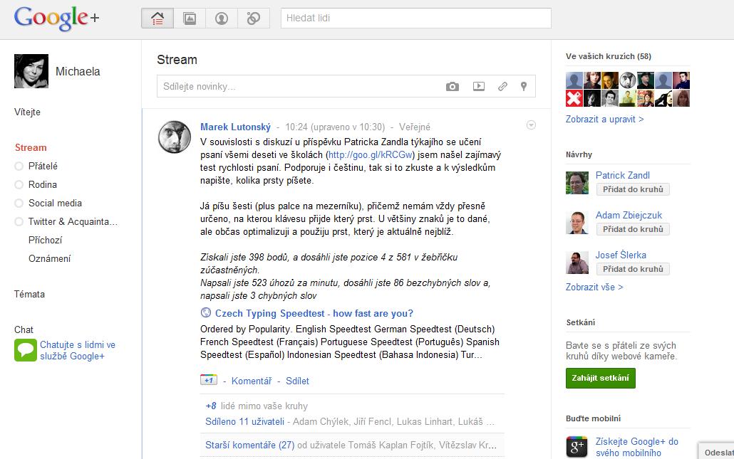Click the green chat bubble icon
734x459 pixels.
(x=25, y=350)
